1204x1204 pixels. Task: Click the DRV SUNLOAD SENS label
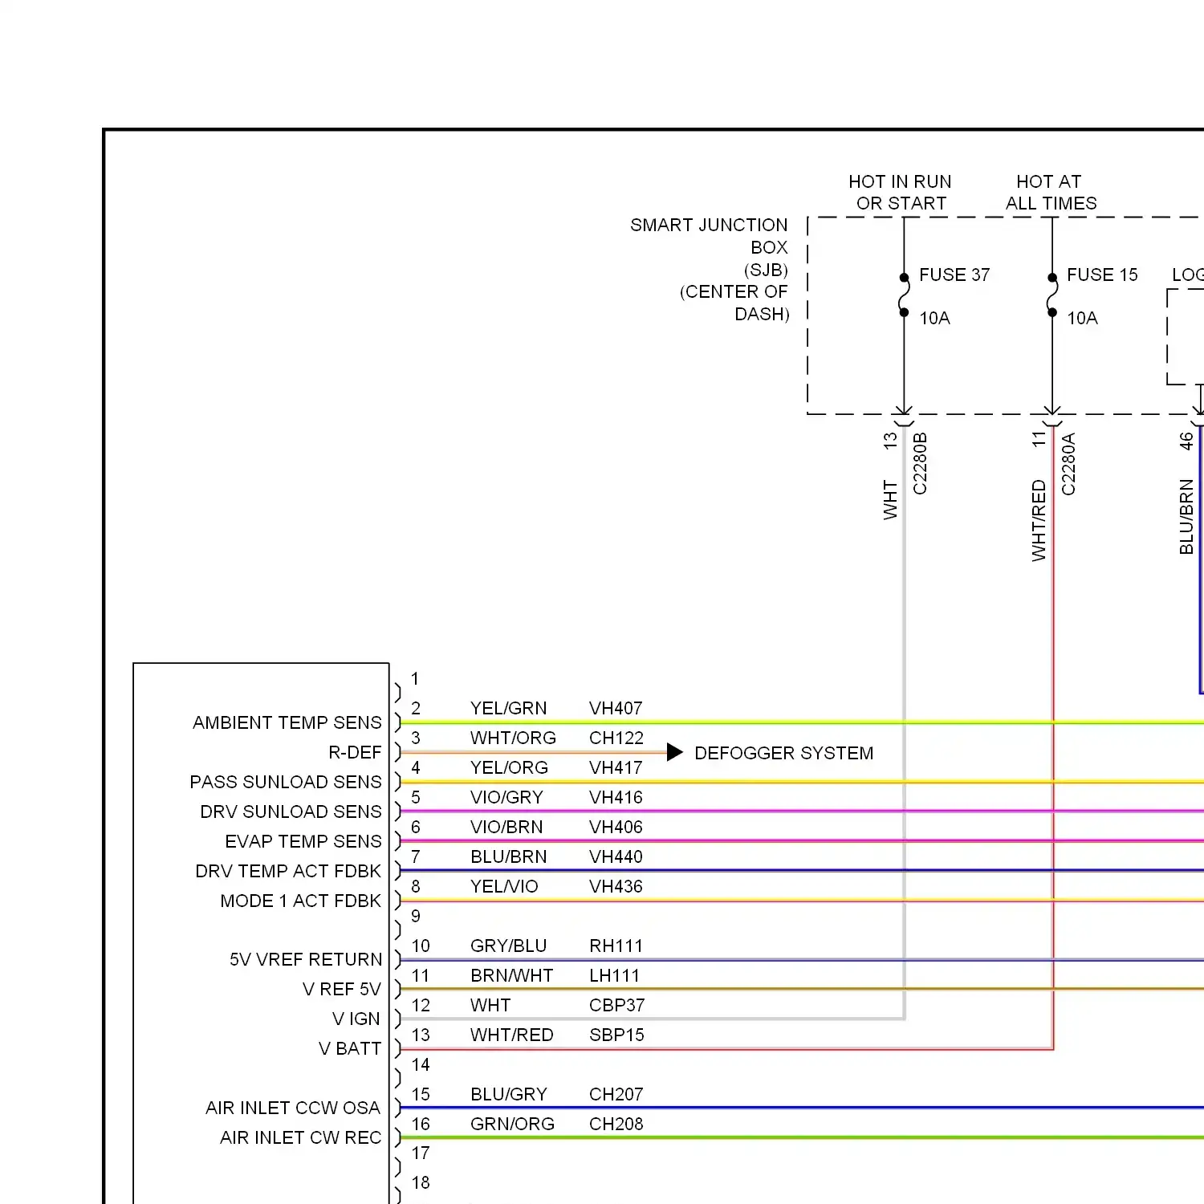click(291, 811)
